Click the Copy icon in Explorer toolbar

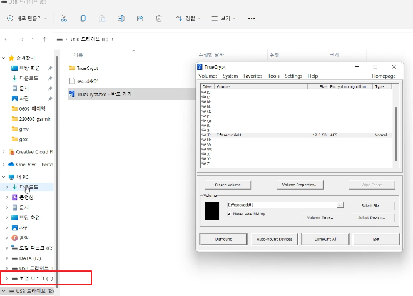point(83,18)
